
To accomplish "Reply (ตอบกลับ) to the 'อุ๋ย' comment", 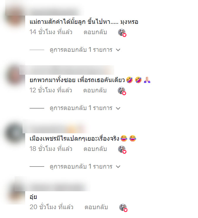I will click(x=96, y=207).
